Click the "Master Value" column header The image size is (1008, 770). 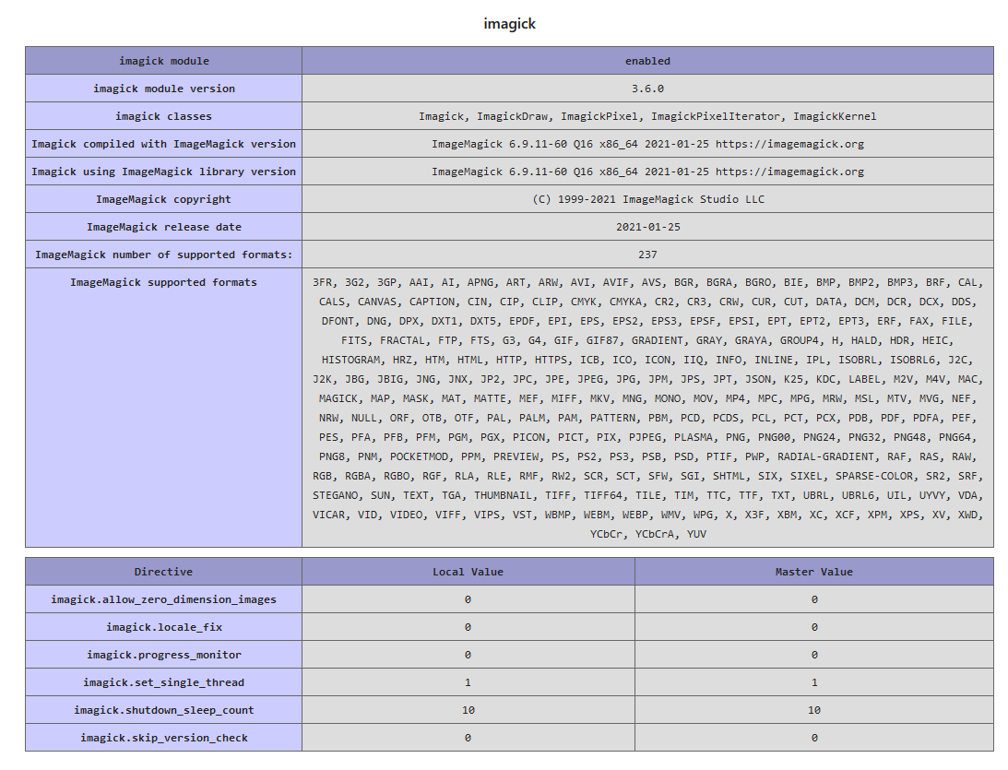click(x=813, y=572)
